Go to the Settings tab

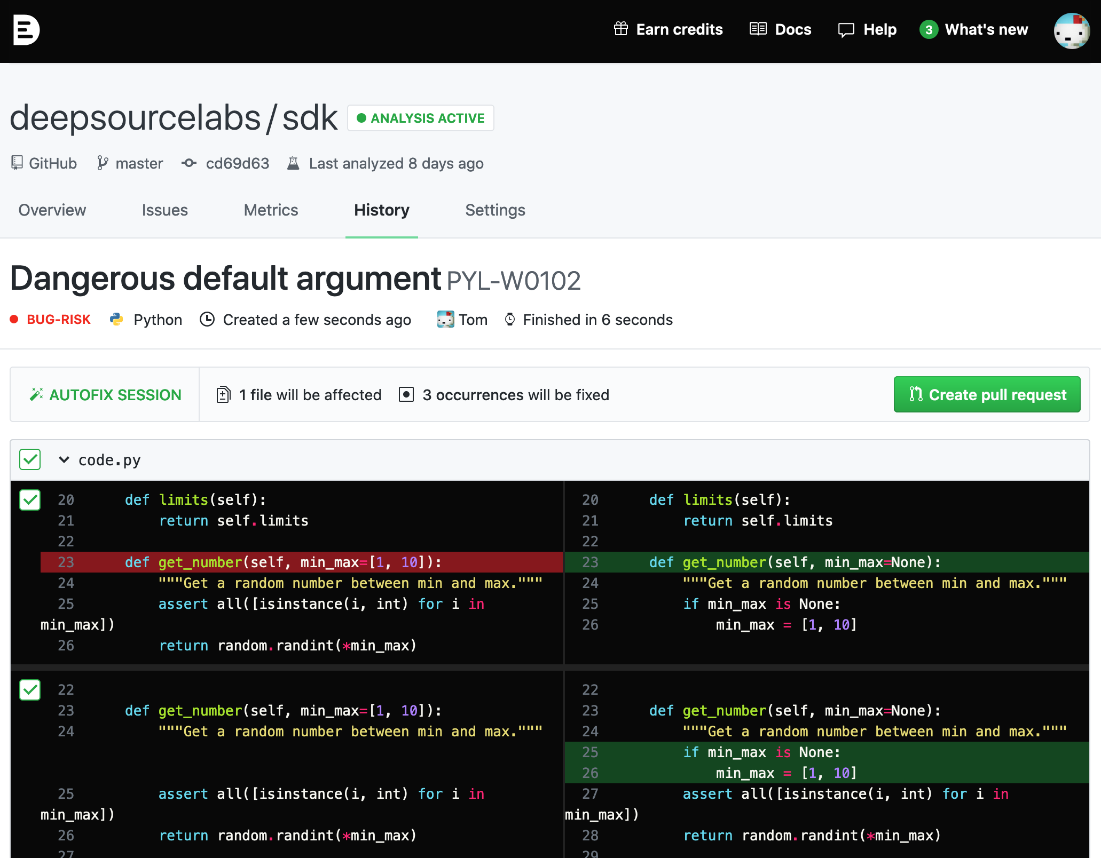tap(495, 210)
